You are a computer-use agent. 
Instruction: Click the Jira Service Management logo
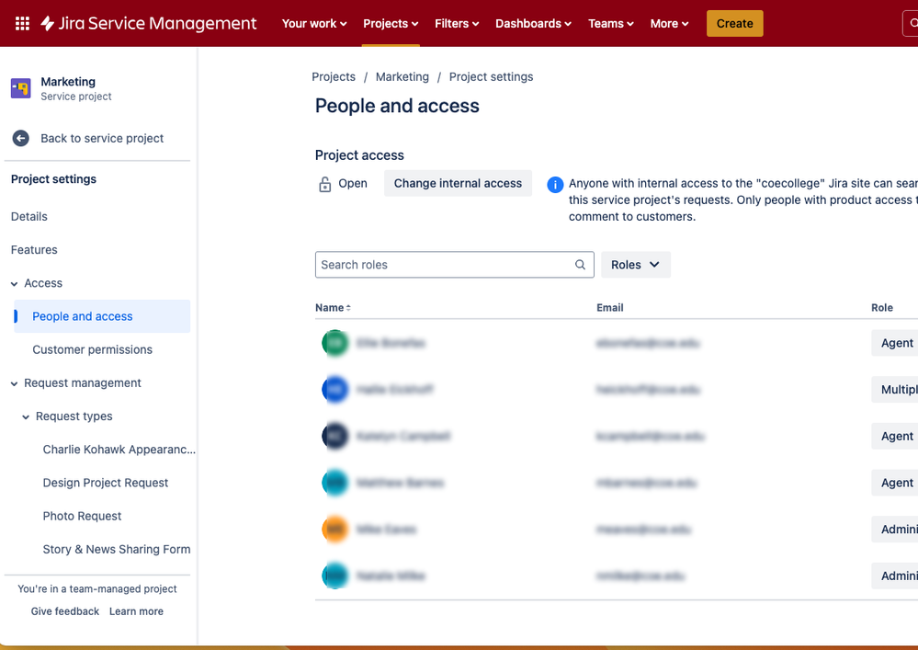tap(149, 23)
